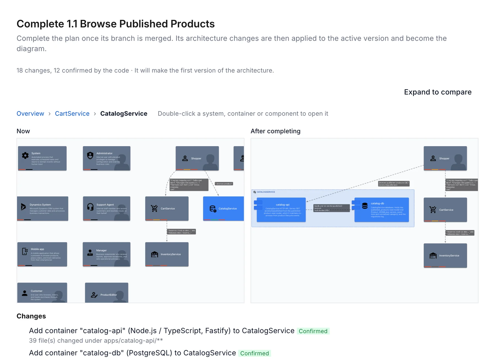Go to Overview in the breadcrumb

click(30, 113)
